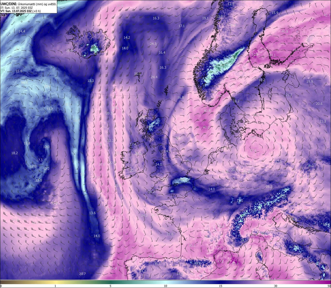The height and width of the screenshot is (288, 331).
Task: Click the 44.4 value on the map
Action: (114, 269)
